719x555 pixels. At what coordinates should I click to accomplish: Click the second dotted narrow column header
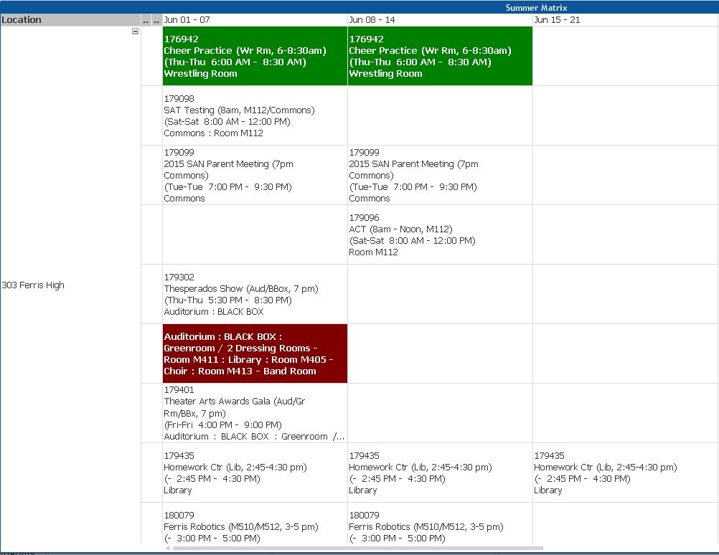click(157, 19)
